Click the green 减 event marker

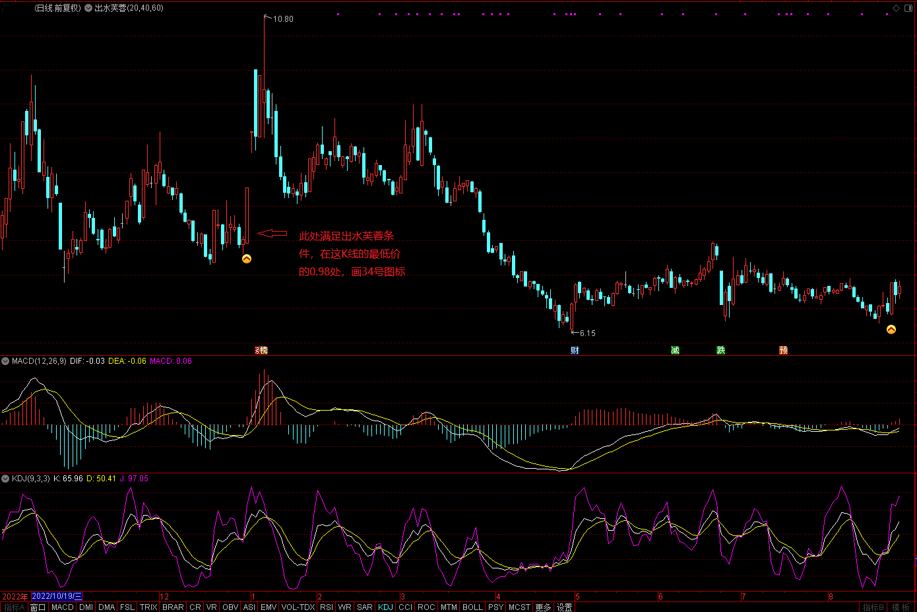click(x=675, y=350)
